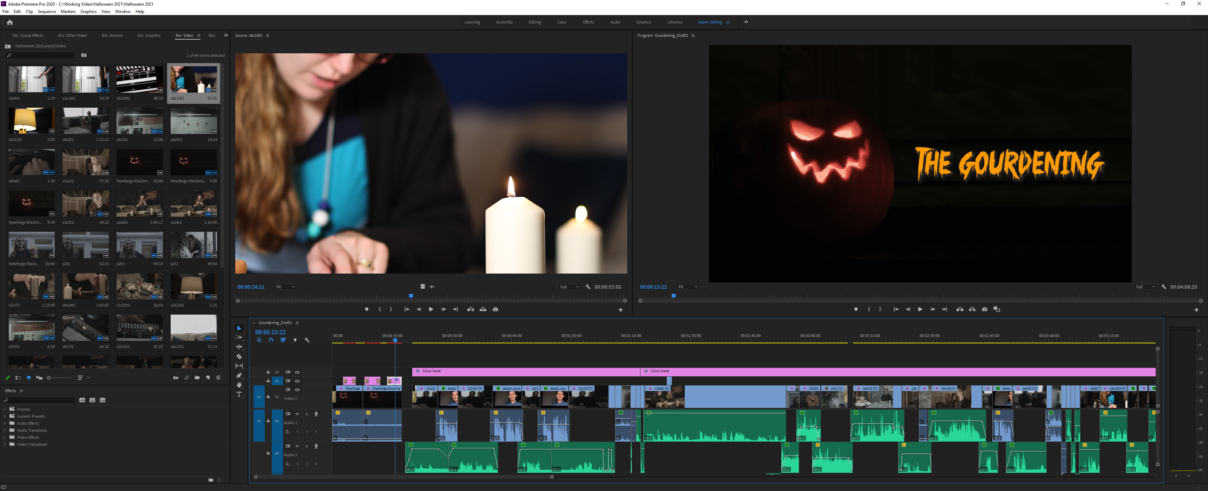Toggle Snap in Timeline magnet icon

click(271, 340)
